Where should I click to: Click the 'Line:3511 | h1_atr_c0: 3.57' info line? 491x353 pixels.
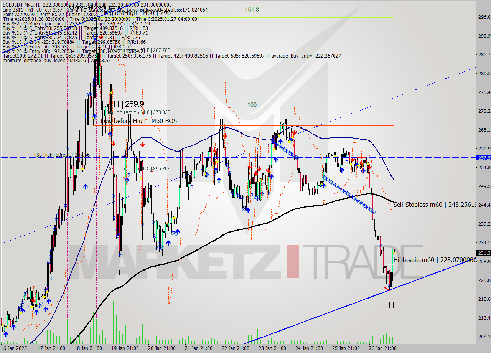104,10
